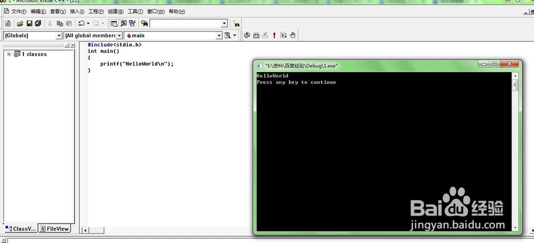Click the editor horizontal scrollbar left arrow
Viewport: 534px width, 243px height.
point(85,230)
